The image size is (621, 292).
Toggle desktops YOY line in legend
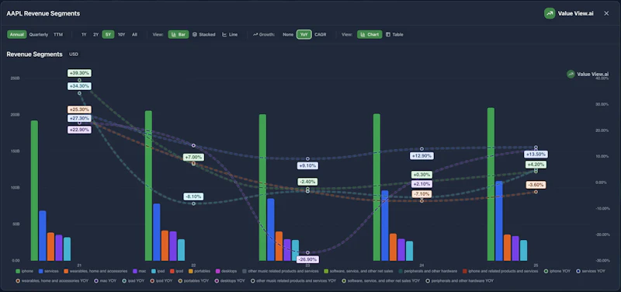coord(230,280)
